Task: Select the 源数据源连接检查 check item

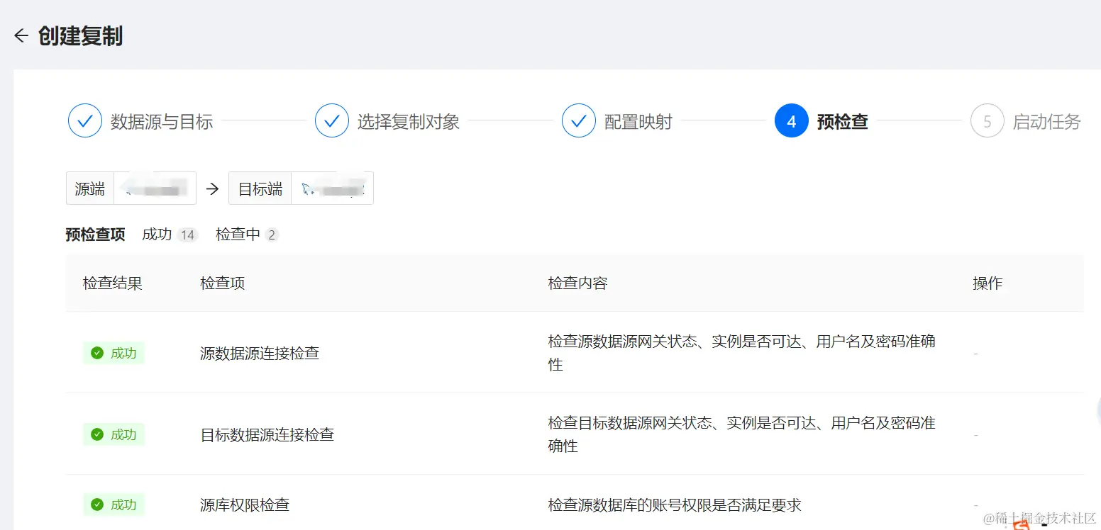Action: tap(260, 353)
